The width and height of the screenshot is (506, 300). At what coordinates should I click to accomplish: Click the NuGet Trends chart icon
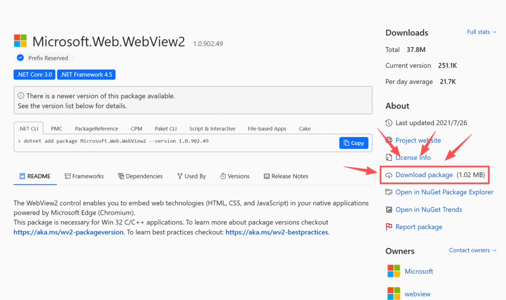coord(389,210)
